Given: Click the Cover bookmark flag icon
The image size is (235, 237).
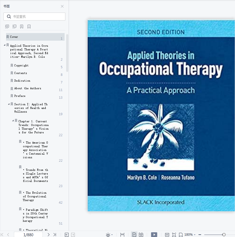Looking at the screenshot, I should (8, 37).
